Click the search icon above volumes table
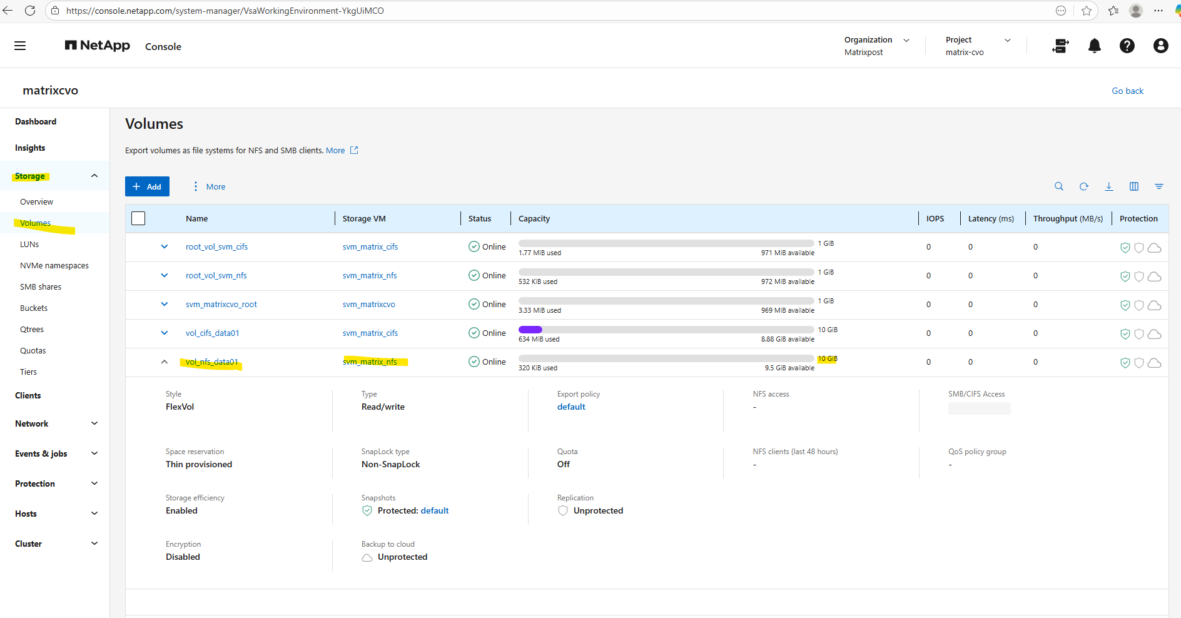 (1058, 186)
